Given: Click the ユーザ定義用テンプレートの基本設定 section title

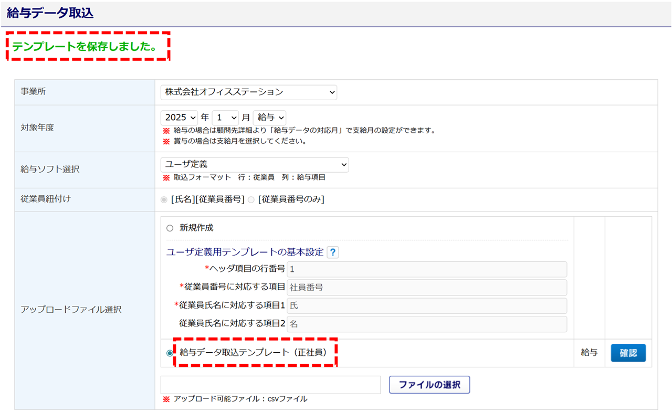Looking at the screenshot, I should click(x=245, y=252).
